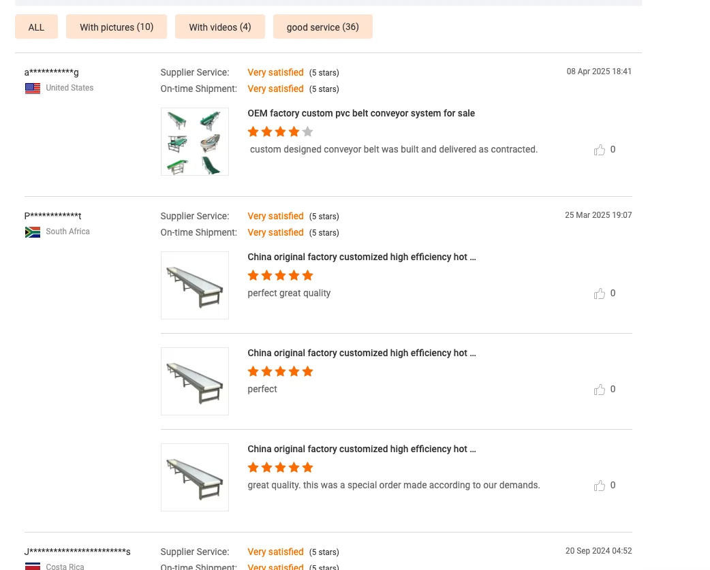This screenshot has height=570, width=710.
Task: Open thumbnail beside 'perfect great quality' review
Action: [195, 285]
